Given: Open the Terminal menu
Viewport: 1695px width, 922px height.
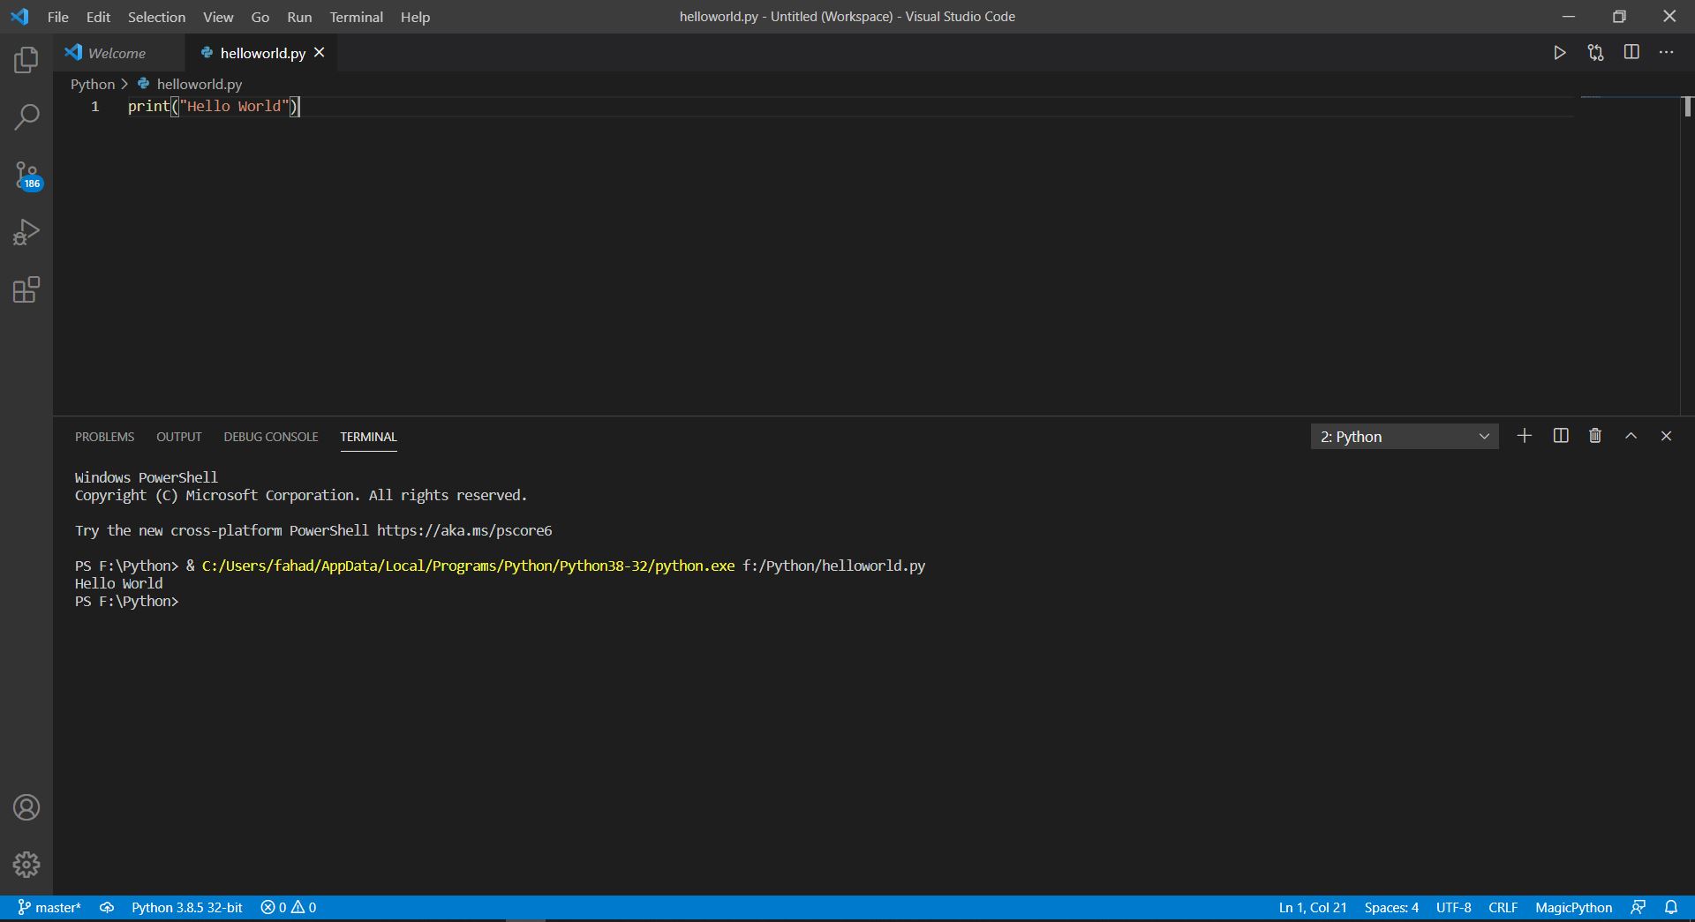Looking at the screenshot, I should coord(357,17).
